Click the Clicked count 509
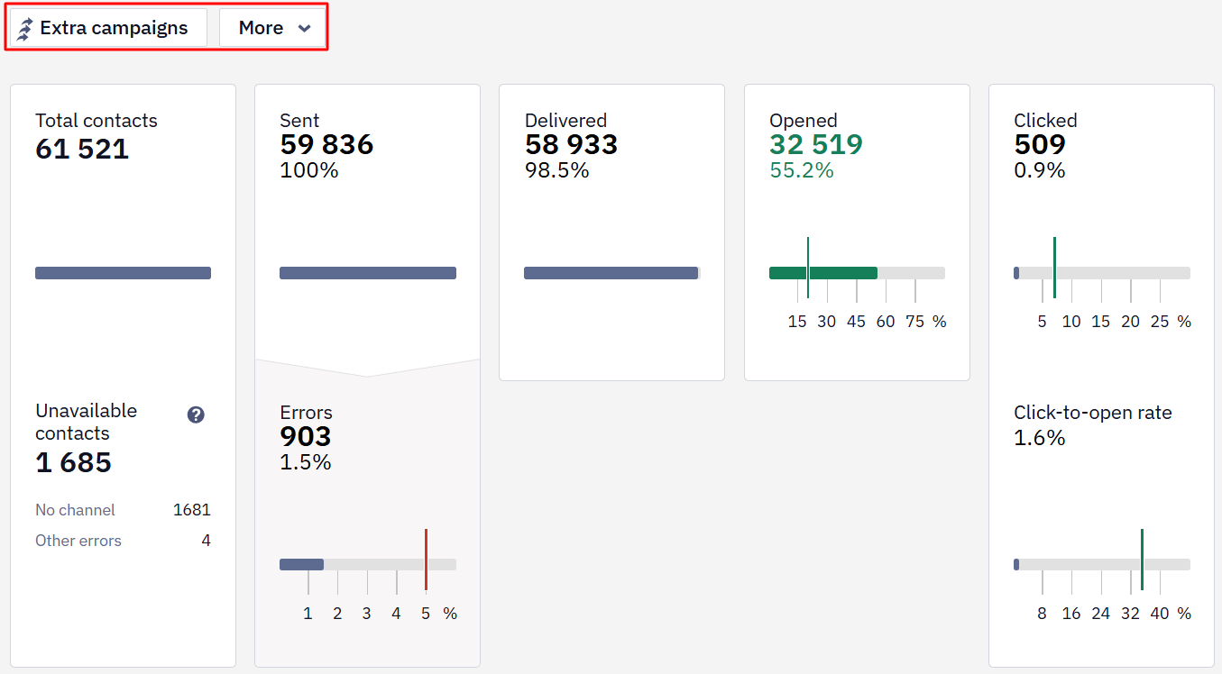The height and width of the screenshot is (674, 1222). coord(1040,144)
